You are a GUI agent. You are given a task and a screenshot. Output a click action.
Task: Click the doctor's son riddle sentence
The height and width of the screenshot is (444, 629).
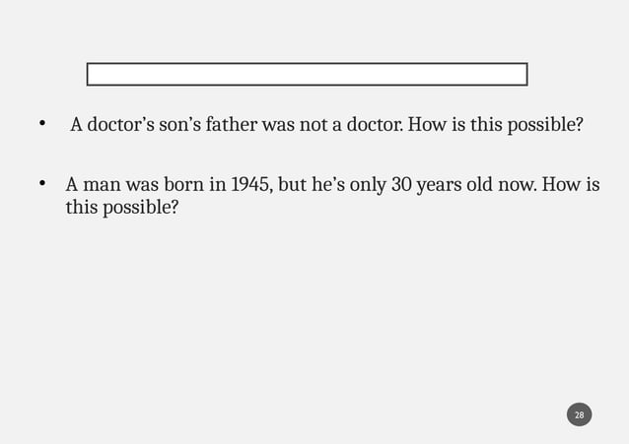coord(326,125)
